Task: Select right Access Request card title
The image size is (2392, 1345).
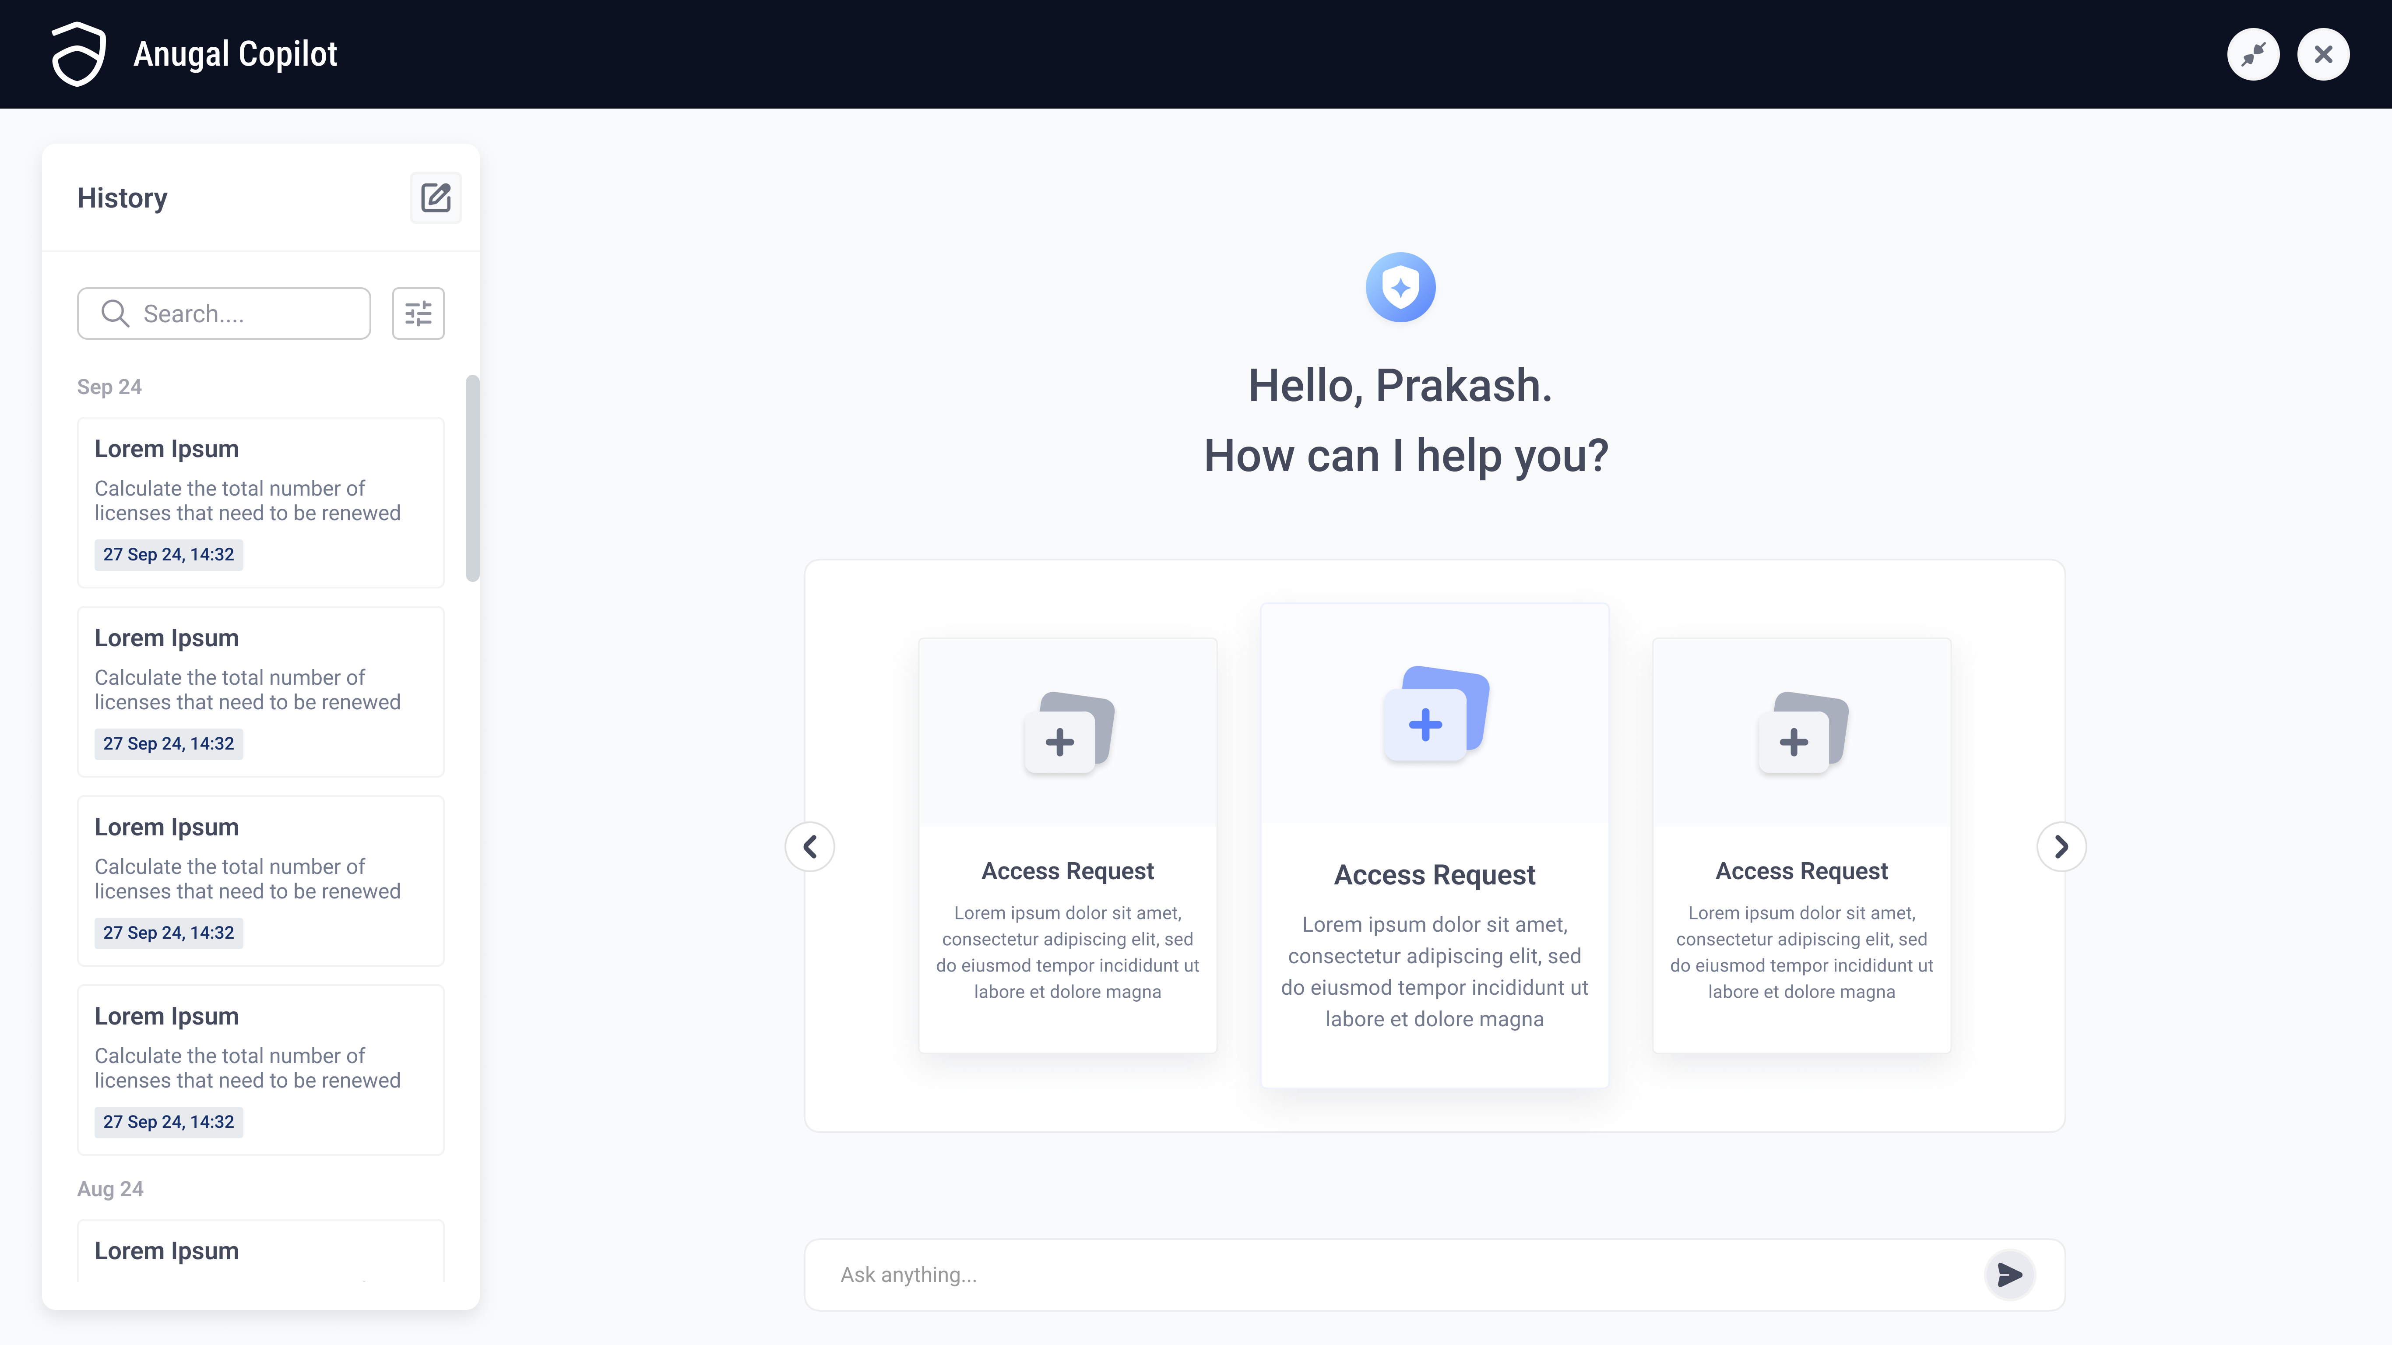Action: point(1801,871)
